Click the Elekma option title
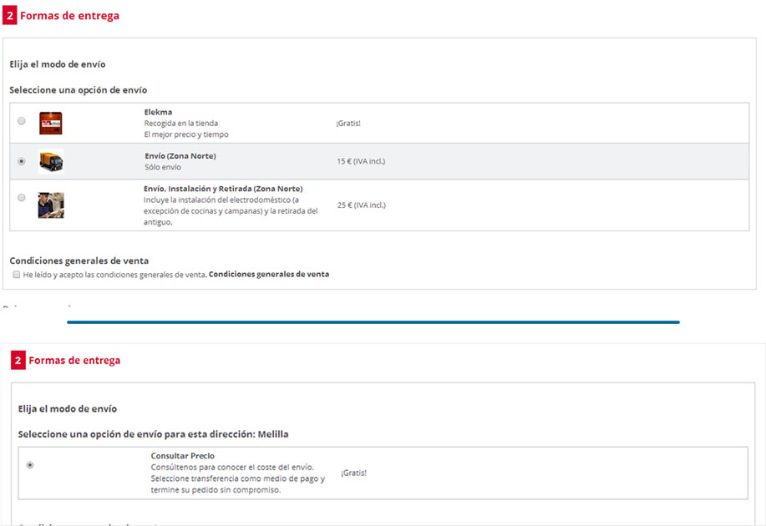The width and height of the screenshot is (766, 526). pyautogui.click(x=158, y=112)
